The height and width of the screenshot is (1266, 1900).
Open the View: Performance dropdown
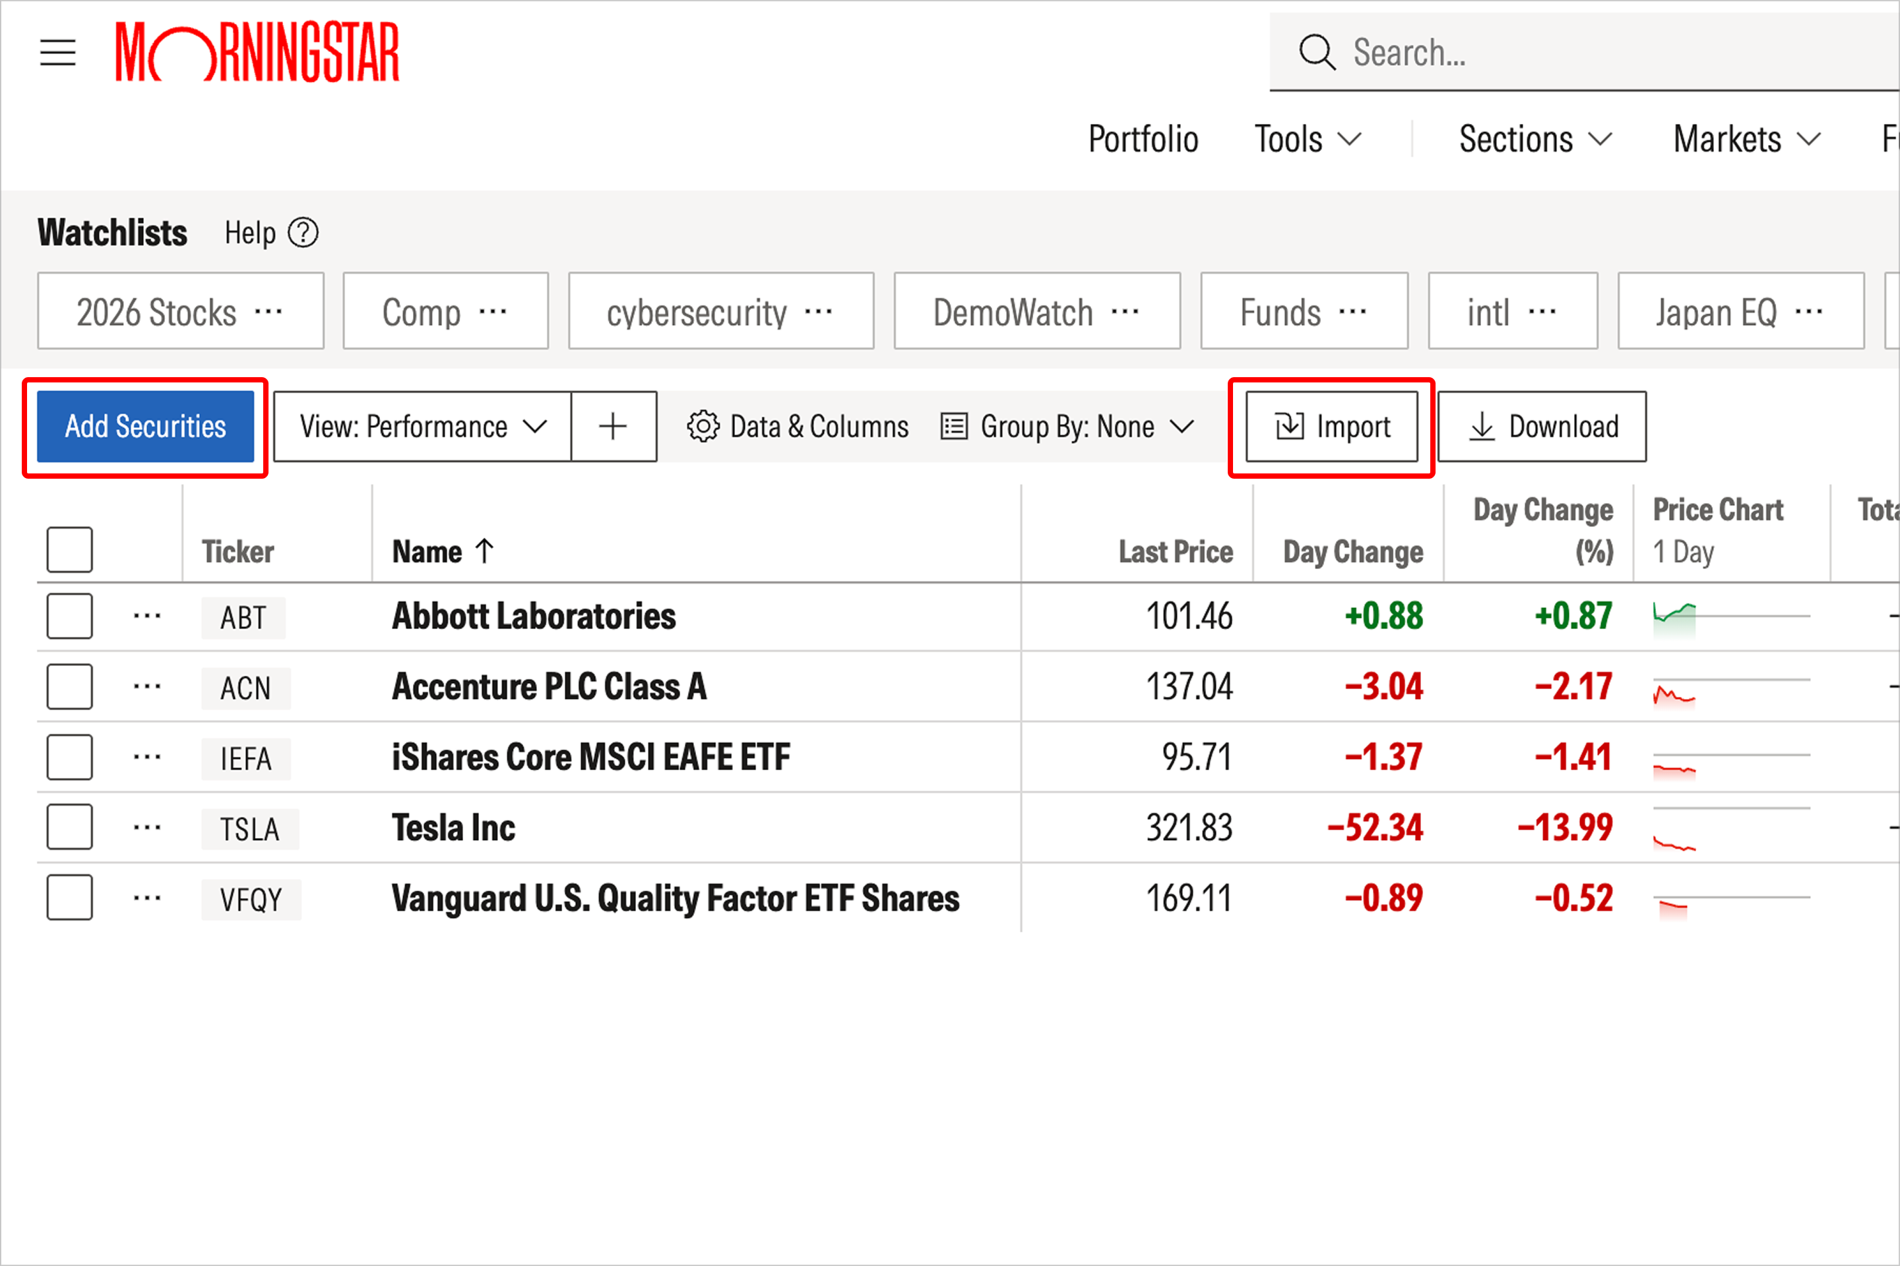(422, 427)
